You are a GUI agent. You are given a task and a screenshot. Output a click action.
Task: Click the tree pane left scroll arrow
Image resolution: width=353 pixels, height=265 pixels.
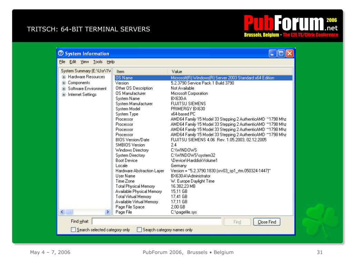click(x=62, y=212)
